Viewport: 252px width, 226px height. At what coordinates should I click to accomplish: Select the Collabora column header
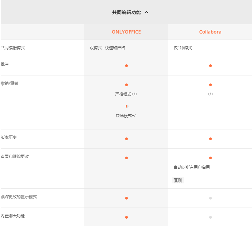[x=210, y=32]
